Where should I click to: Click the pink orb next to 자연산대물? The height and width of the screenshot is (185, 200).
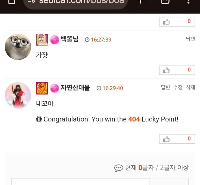54,88
